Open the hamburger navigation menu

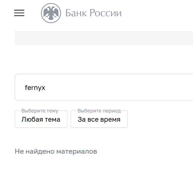pyautogui.click(x=19, y=13)
